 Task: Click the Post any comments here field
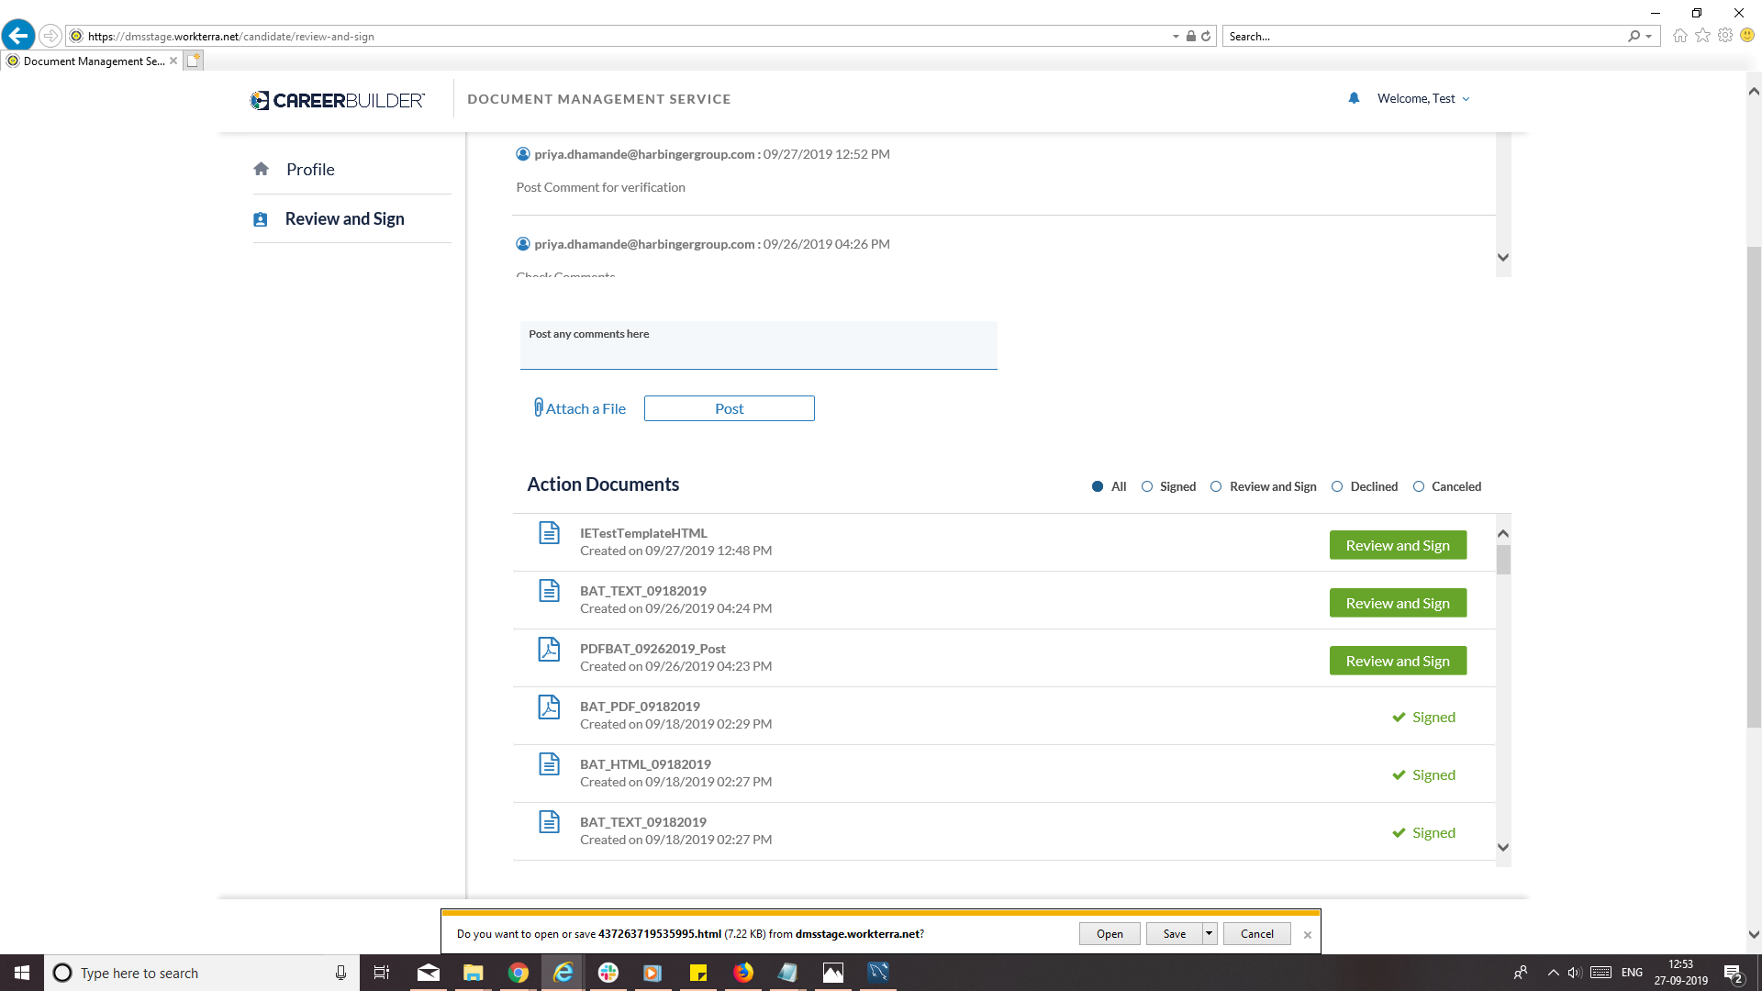pyautogui.click(x=758, y=345)
